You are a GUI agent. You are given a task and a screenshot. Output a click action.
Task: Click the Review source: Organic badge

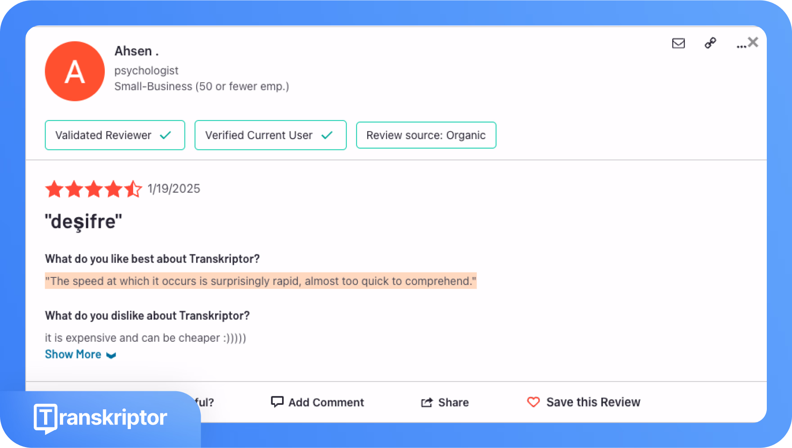coord(426,135)
